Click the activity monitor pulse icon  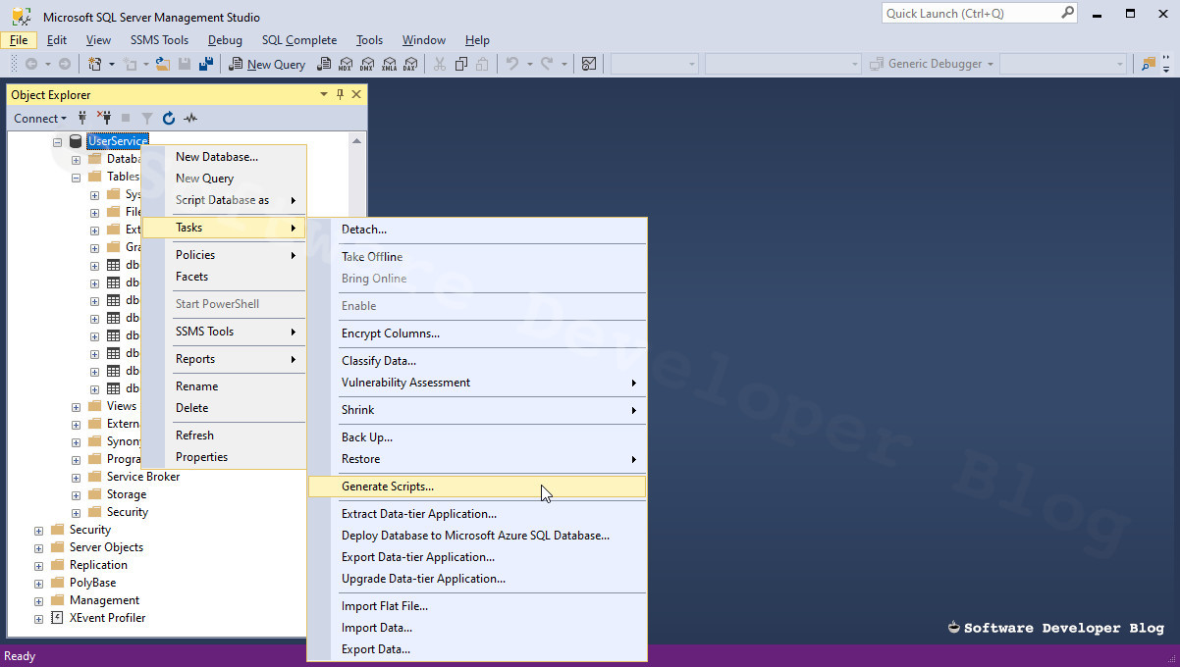tap(190, 118)
